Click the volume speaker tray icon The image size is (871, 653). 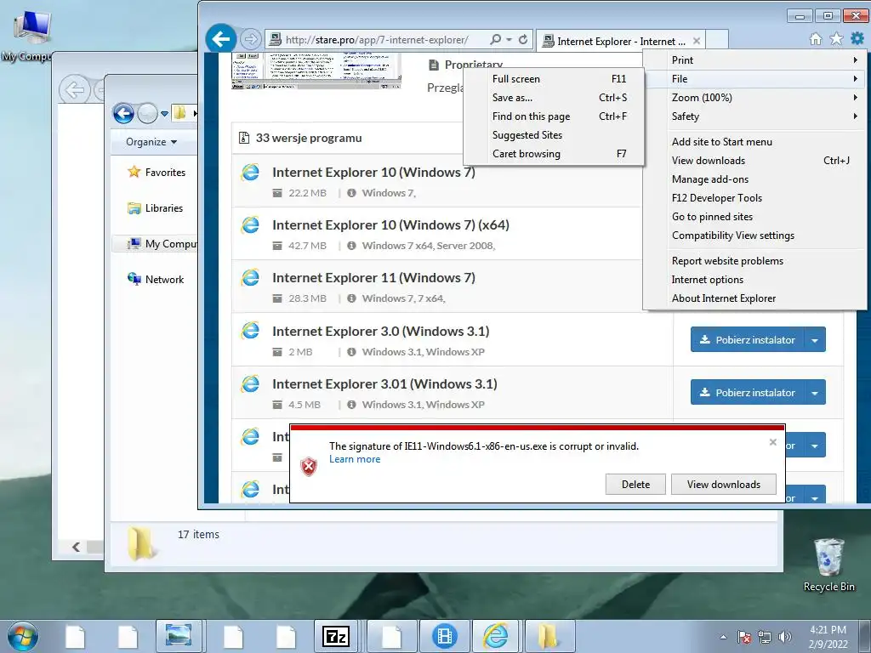pyautogui.click(x=784, y=637)
